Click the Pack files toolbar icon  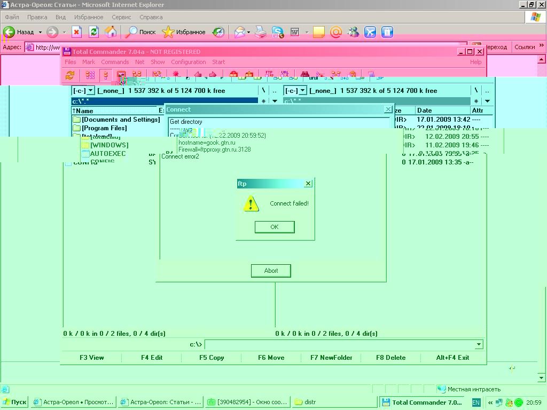click(x=233, y=74)
